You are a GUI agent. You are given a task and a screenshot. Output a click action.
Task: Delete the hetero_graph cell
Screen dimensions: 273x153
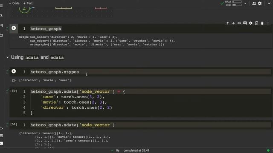[x=262, y=23]
